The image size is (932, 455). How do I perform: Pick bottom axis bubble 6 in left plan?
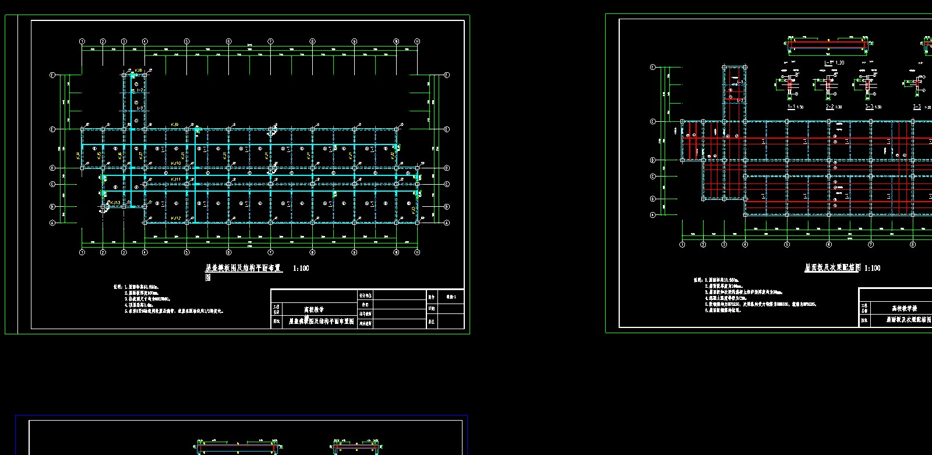[228, 252]
